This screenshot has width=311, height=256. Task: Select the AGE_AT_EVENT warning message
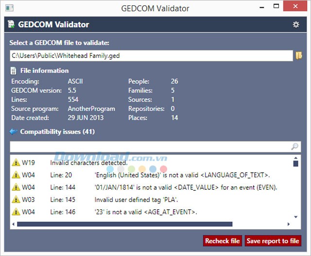click(146, 212)
